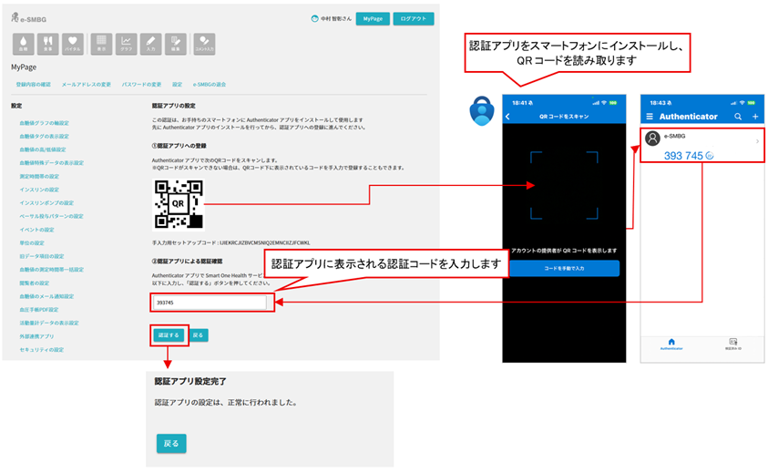Viewport: 768px width, 473px height.
Task: Open 血糖値の高/低値設定 setting
Action: [x=43, y=149]
